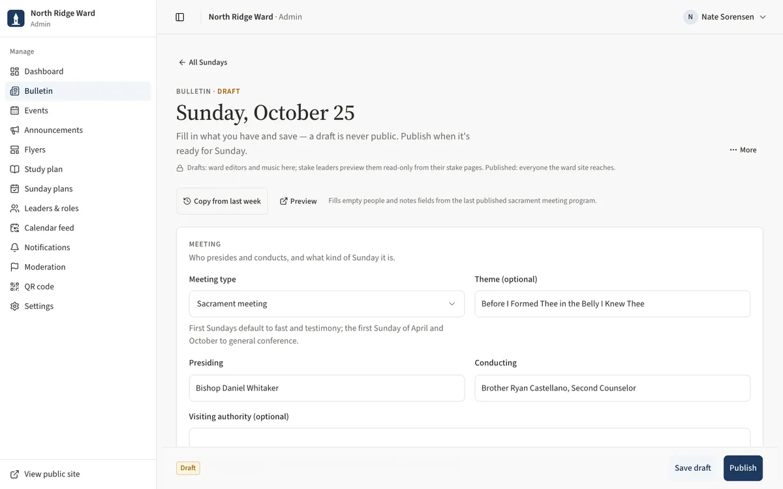Click the Dashboard grid icon
The image size is (783, 489).
tap(15, 72)
